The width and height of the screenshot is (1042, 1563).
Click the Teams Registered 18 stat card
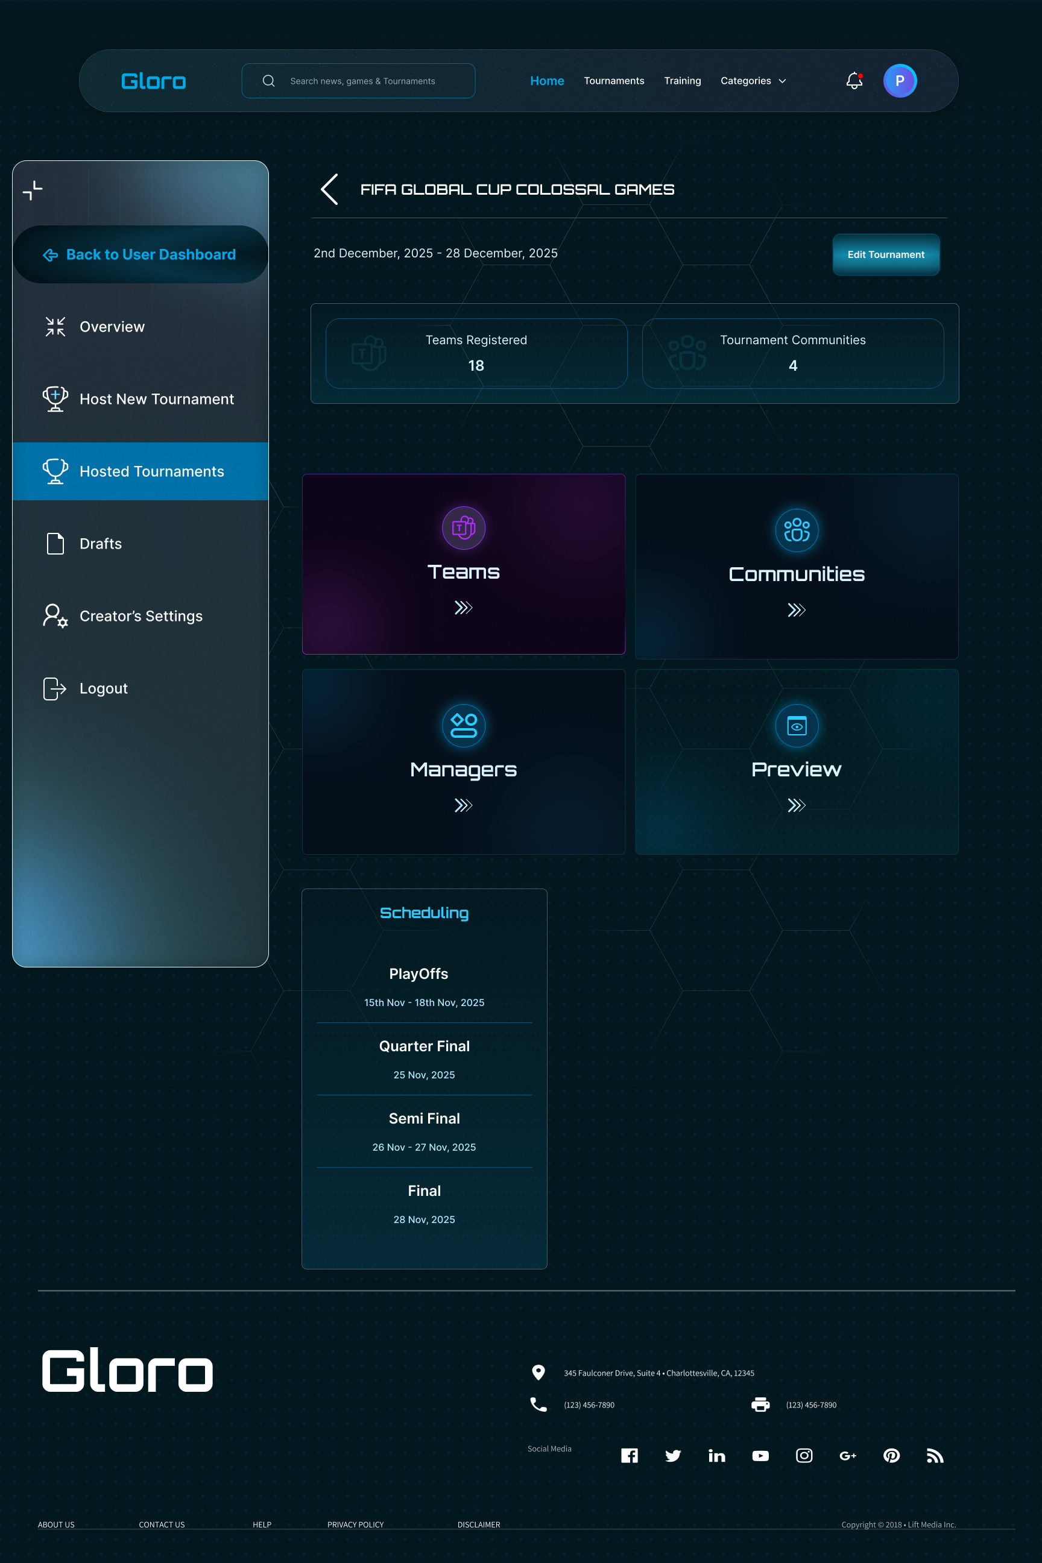pos(476,353)
